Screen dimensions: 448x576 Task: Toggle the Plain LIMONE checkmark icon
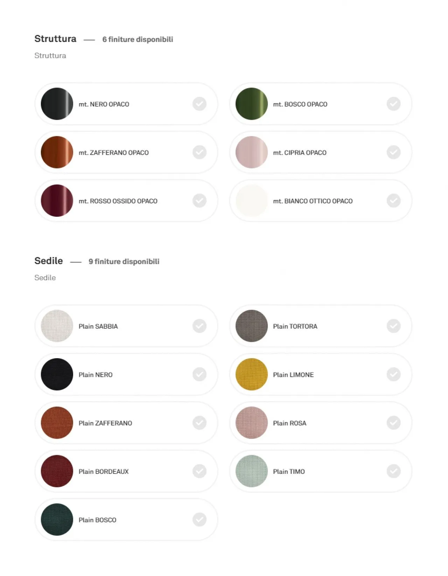pyautogui.click(x=394, y=374)
